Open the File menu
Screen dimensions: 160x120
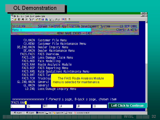15,16
